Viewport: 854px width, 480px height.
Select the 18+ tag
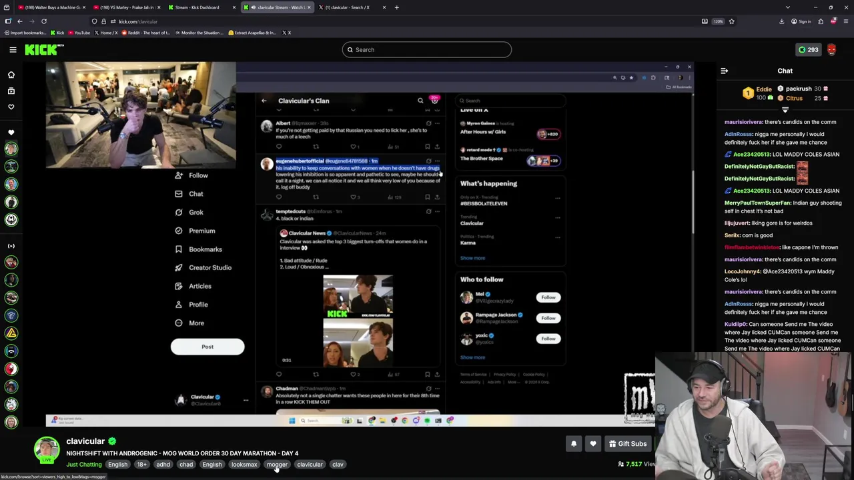pyautogui.click(x=141, y=465)
